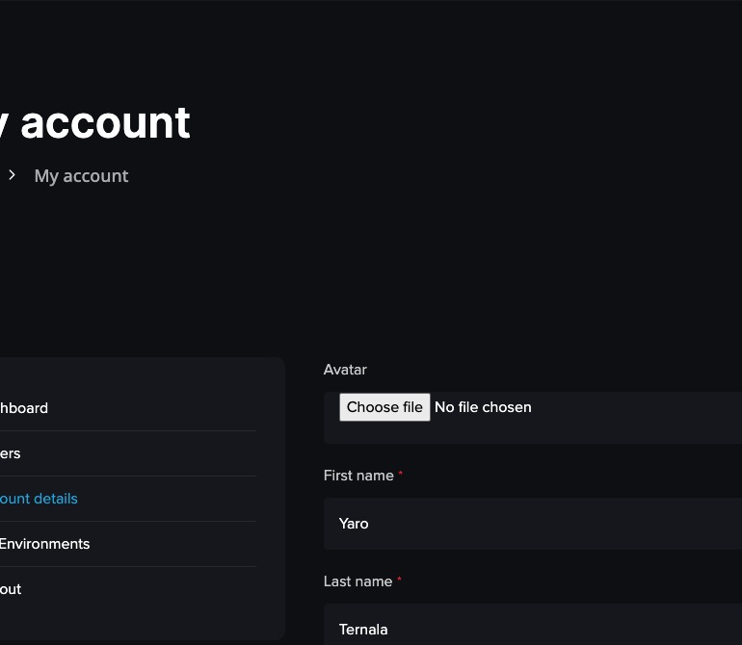This screenshot has width=742, height=645.
Task: Go to the Orders sidebar item
Action: click(x=11, y=453)
